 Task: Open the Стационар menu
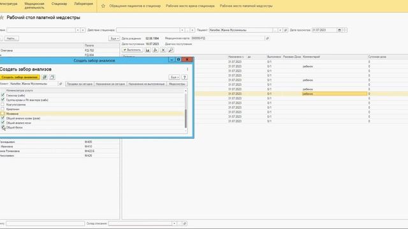pyautogui.click(x=59, y=4)
